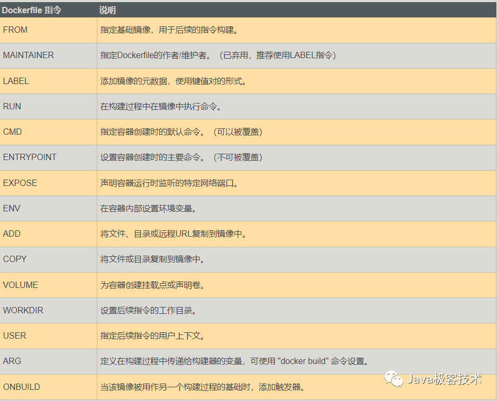The image size is (498, 401).
Task: Click description containing 'docker build' 命令设置
Action: 234,361
